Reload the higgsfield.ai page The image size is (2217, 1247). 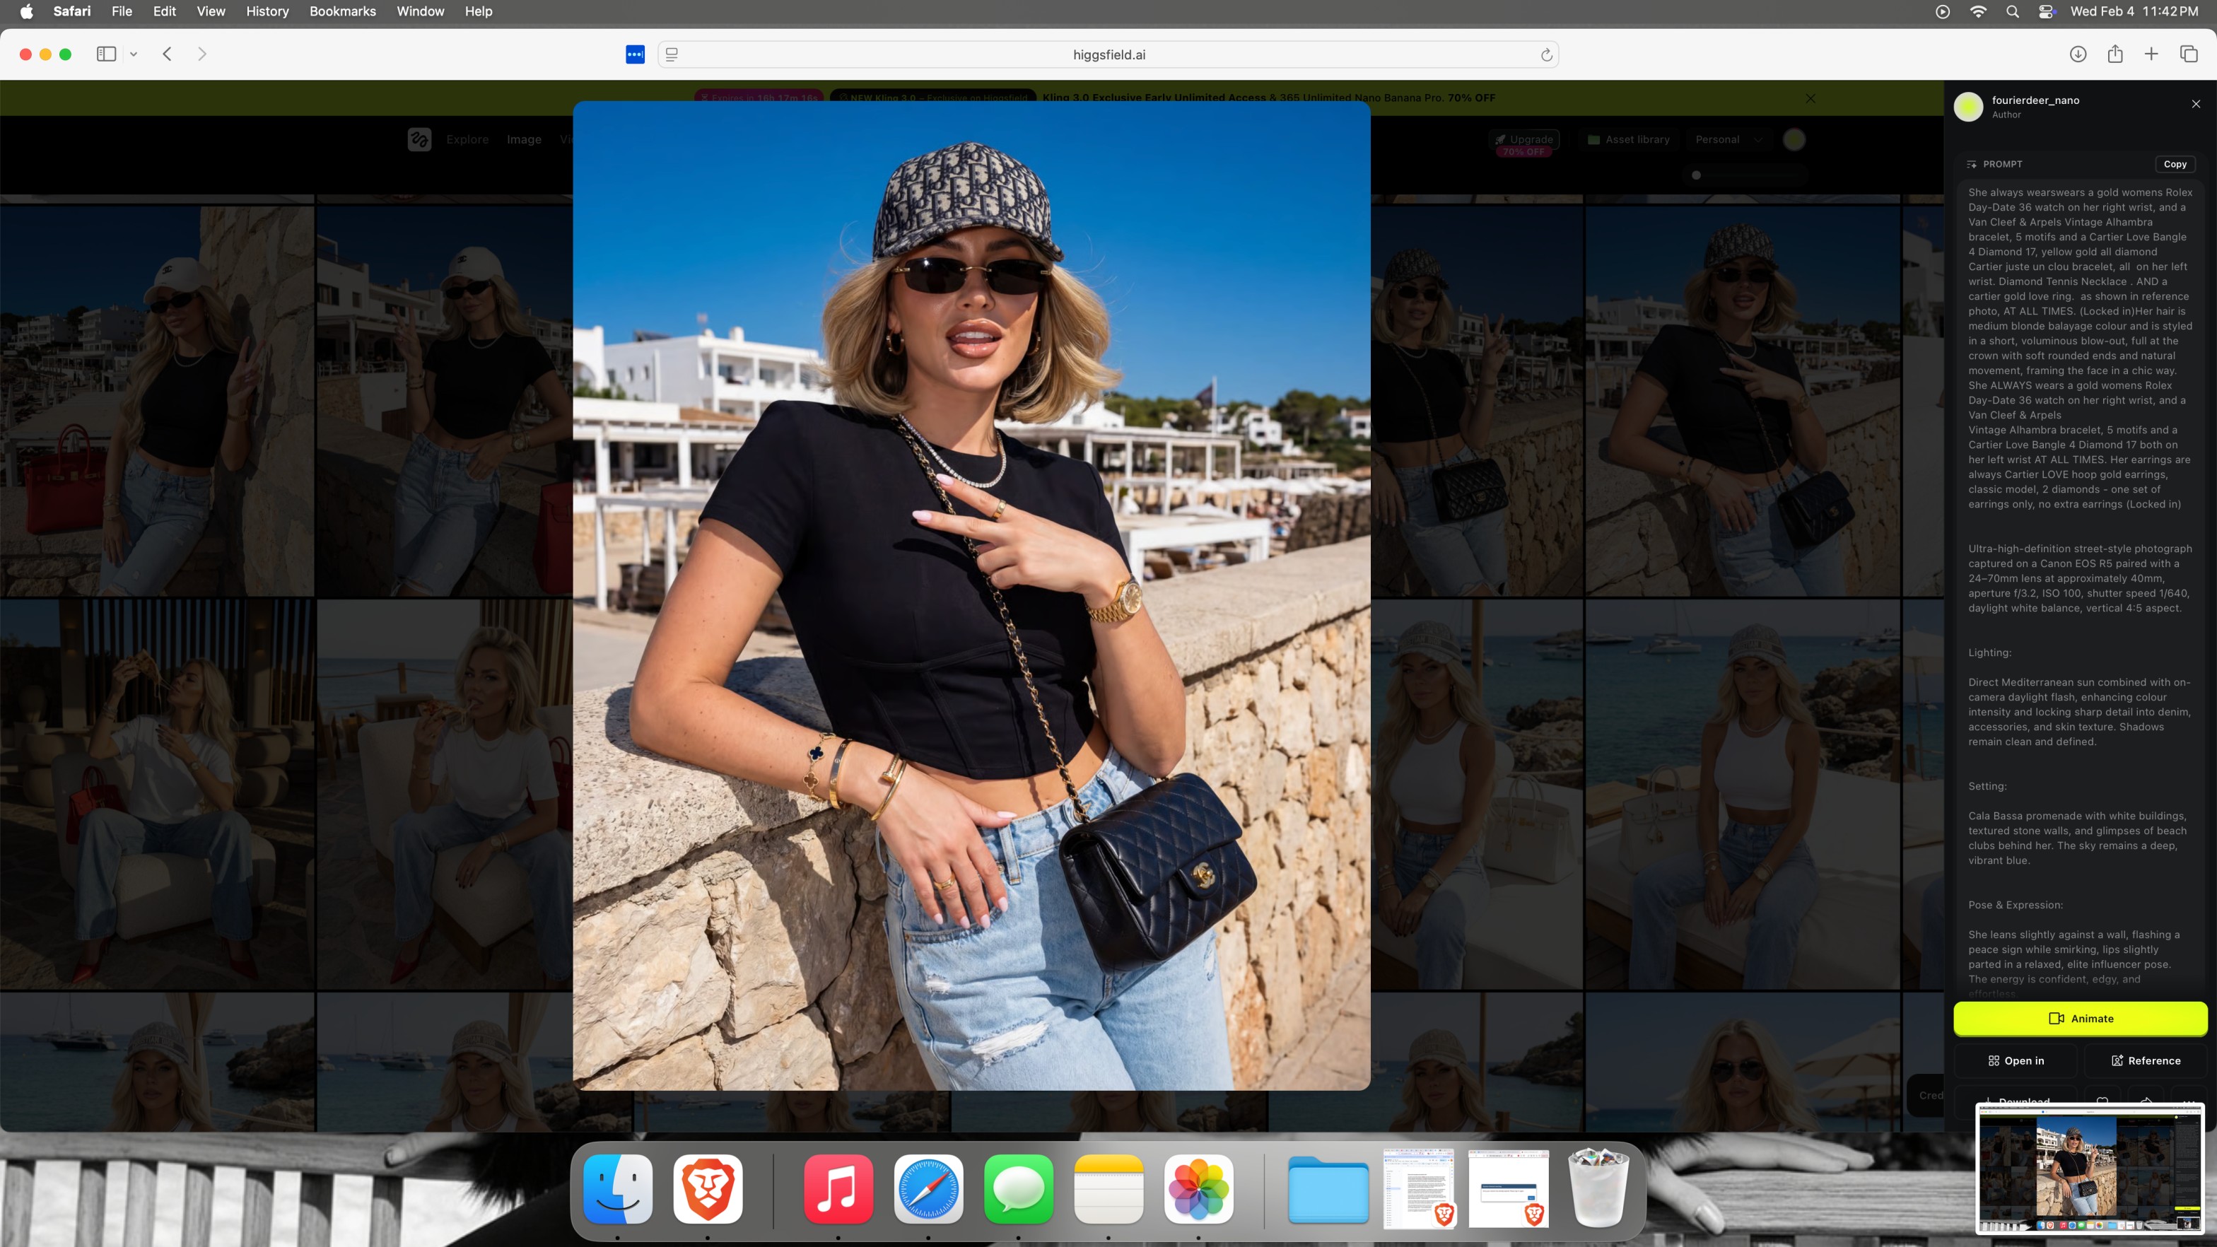pos(1545,55)
